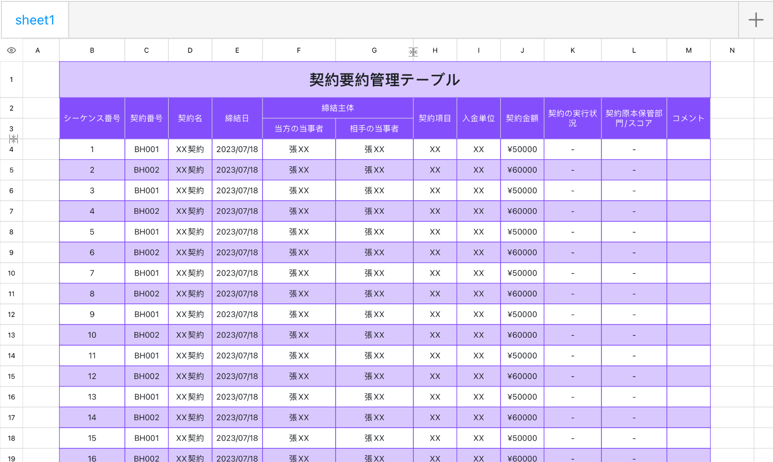Select column J header
The width and height of the screenshot is (773, 462).
click(x=522, y=50)
